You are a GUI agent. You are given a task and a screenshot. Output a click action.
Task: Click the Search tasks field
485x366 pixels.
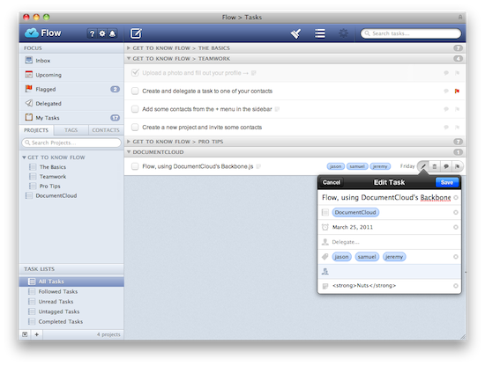pos(411,33)
